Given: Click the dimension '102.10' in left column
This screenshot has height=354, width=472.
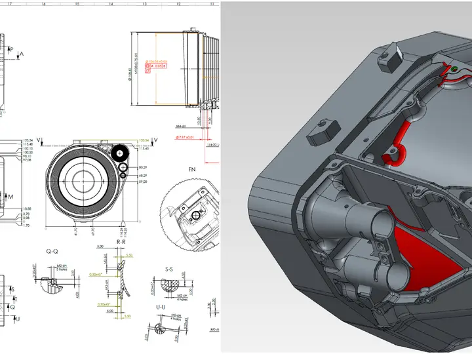Looking at the screenshot, I should pos(28,148).
